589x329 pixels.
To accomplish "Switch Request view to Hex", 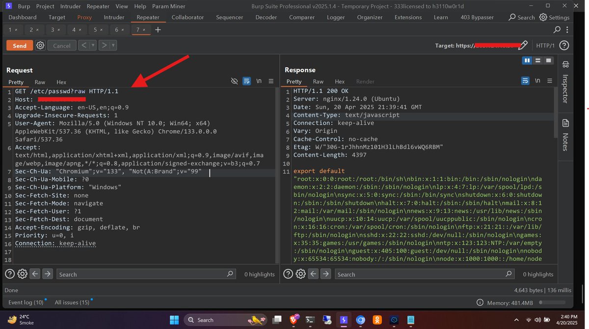I will point(61,82).
